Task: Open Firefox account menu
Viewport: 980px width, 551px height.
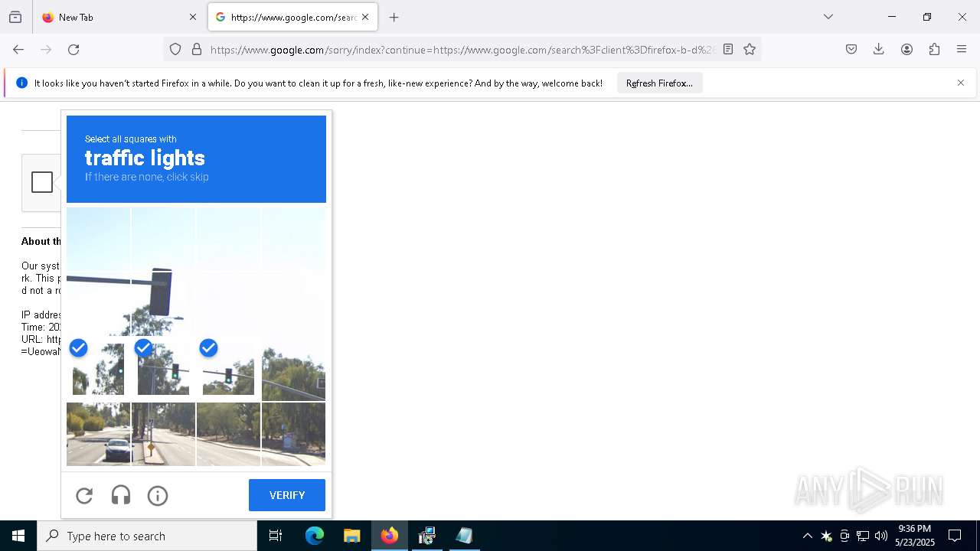Action: 906,50
